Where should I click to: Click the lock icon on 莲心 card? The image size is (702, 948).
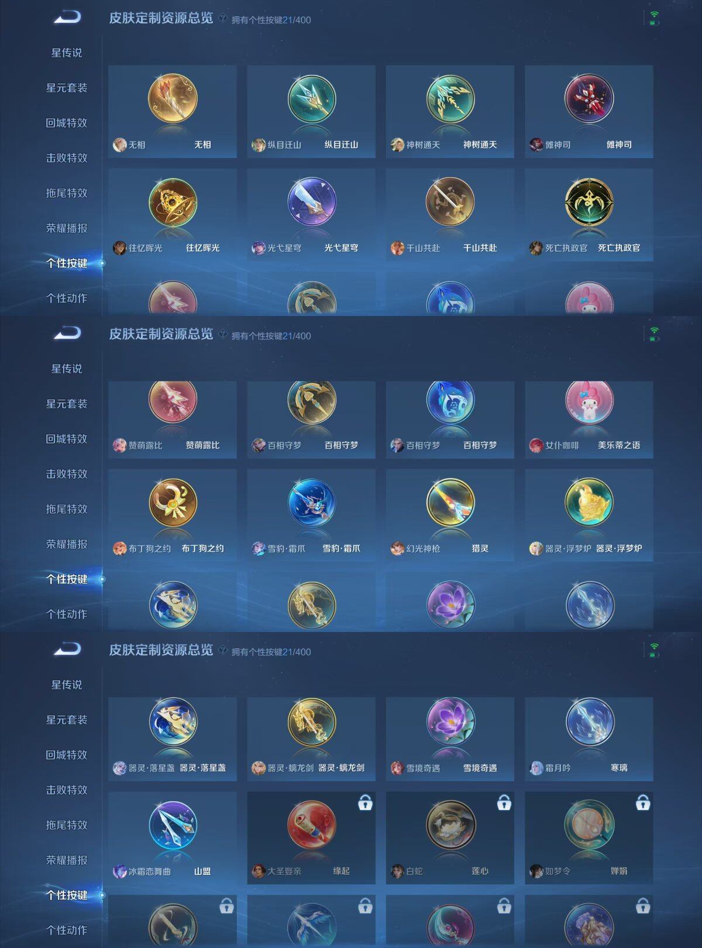click(x=504, y=803)
